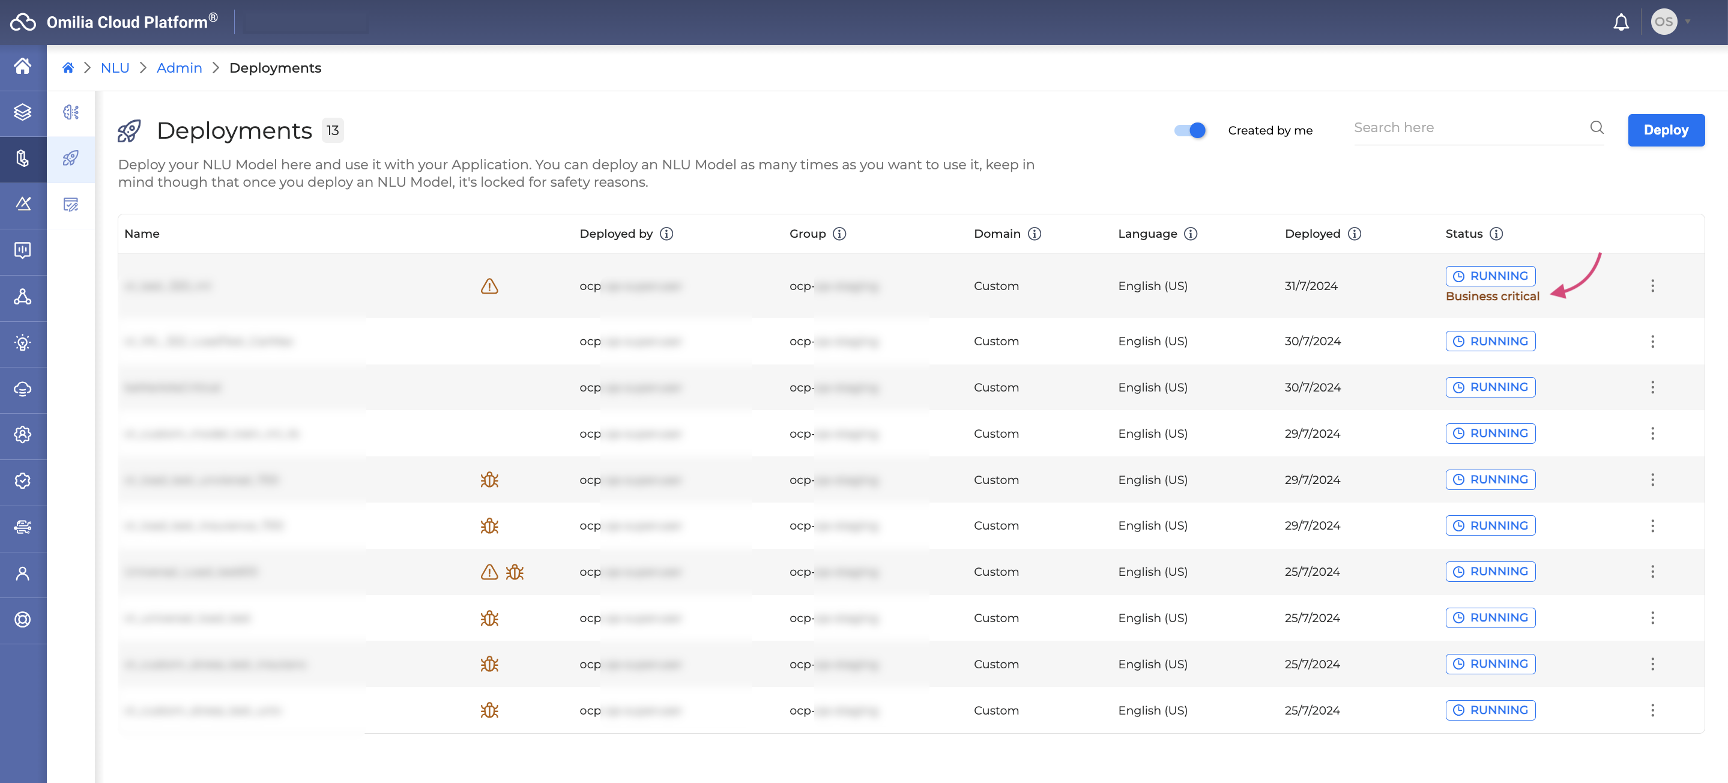Go to the Admin breadcrumb link
The height and width of the screenshot is (783, 1728).
point(179,68)
